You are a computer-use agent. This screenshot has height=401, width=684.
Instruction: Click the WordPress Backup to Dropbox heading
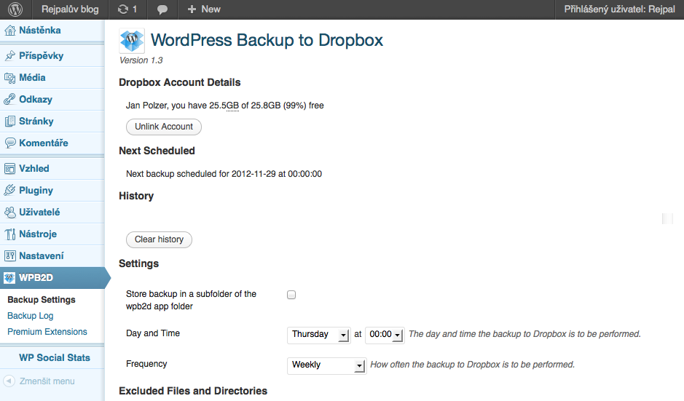267,40
